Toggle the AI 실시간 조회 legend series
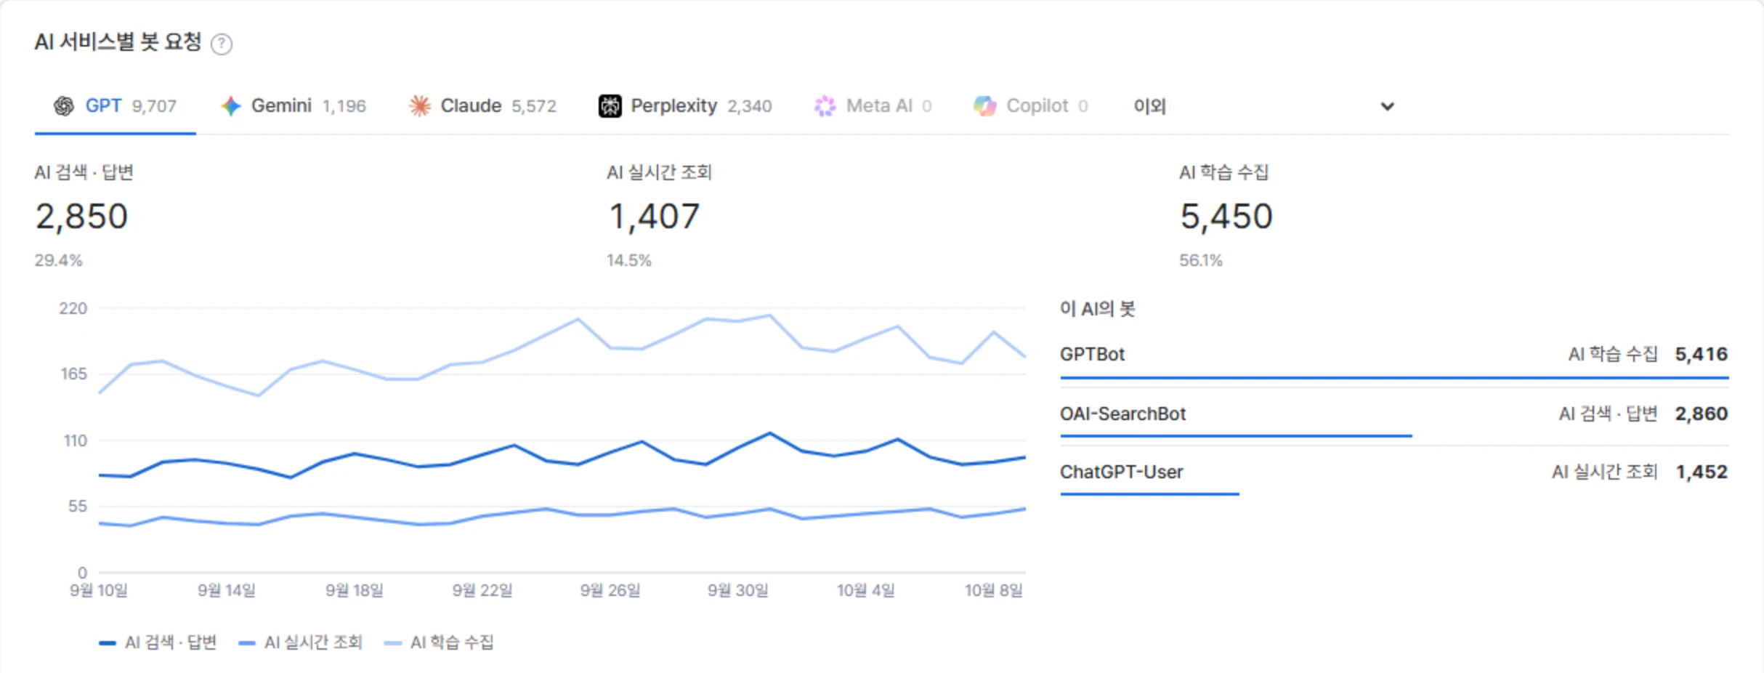 coord(300,642)
